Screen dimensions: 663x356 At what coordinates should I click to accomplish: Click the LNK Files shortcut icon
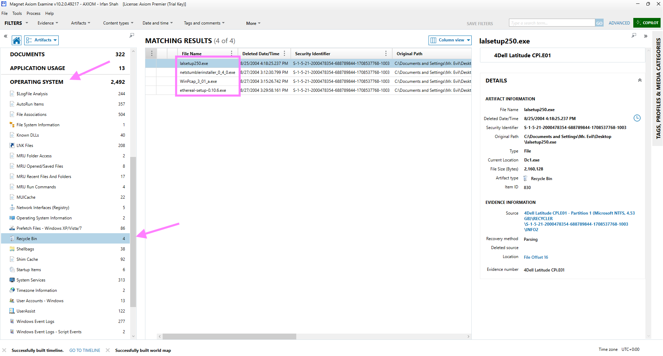[x=12, y=146]
